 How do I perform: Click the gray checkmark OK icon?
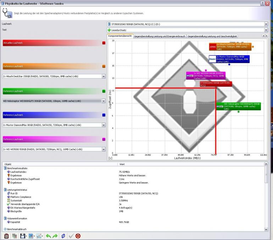tap(71, 236)
